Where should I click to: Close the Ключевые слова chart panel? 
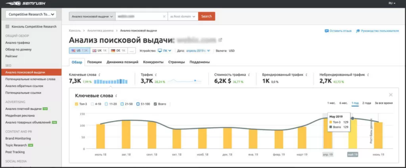coord(391,95)
